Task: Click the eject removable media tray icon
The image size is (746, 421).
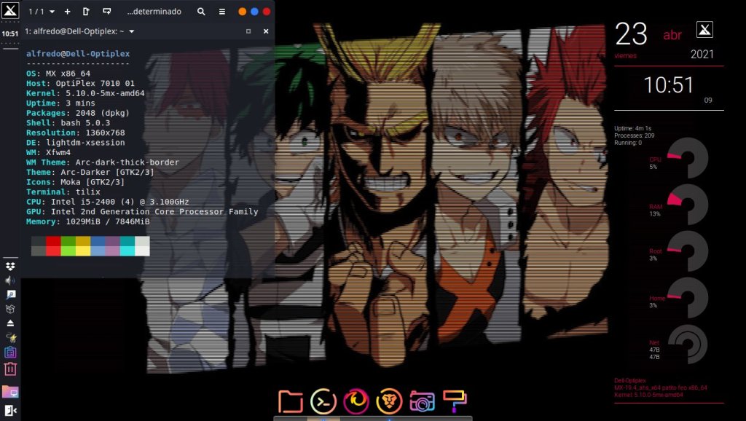Action: (x=10, y=323)
